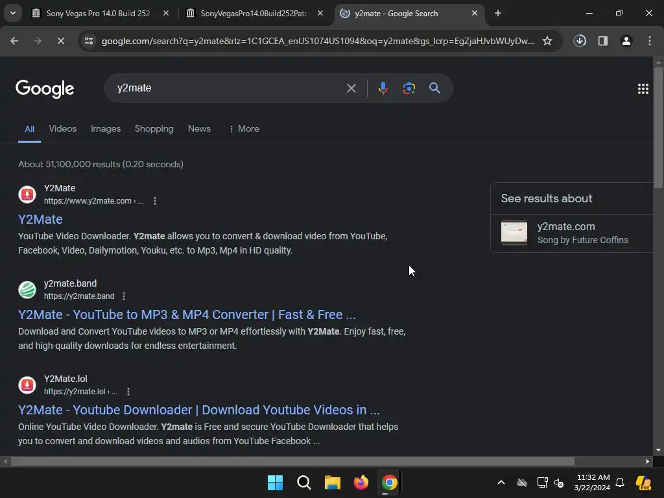Go forward to the next page
Image resolution: width=664 pixels, height=498 pixels.
point(37,41)
